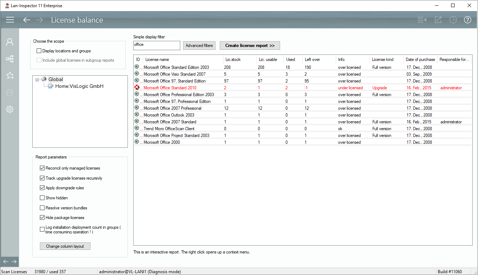Open the settings gear sidebar icon

(10, 109)
